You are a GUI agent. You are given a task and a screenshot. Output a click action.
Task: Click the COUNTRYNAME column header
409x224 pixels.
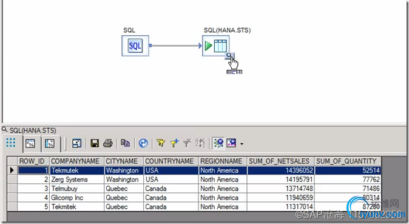click(171, 161)
